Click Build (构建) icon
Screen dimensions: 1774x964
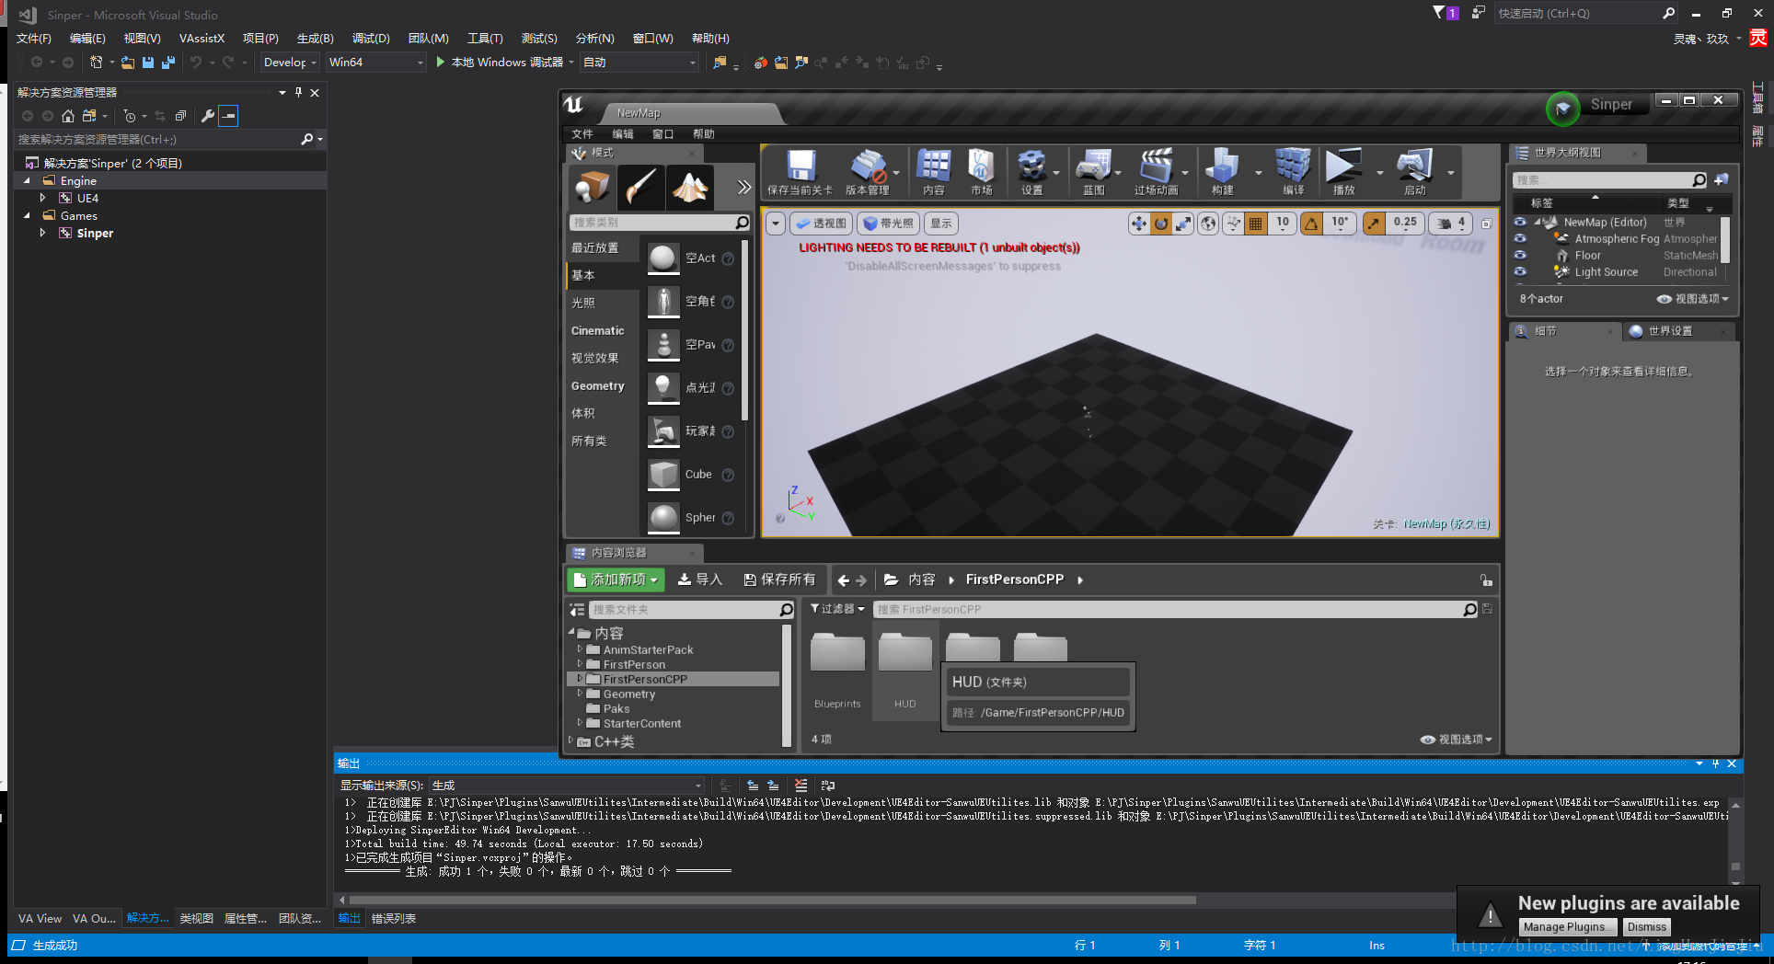pyautogui.click(x=1222, y=166)
